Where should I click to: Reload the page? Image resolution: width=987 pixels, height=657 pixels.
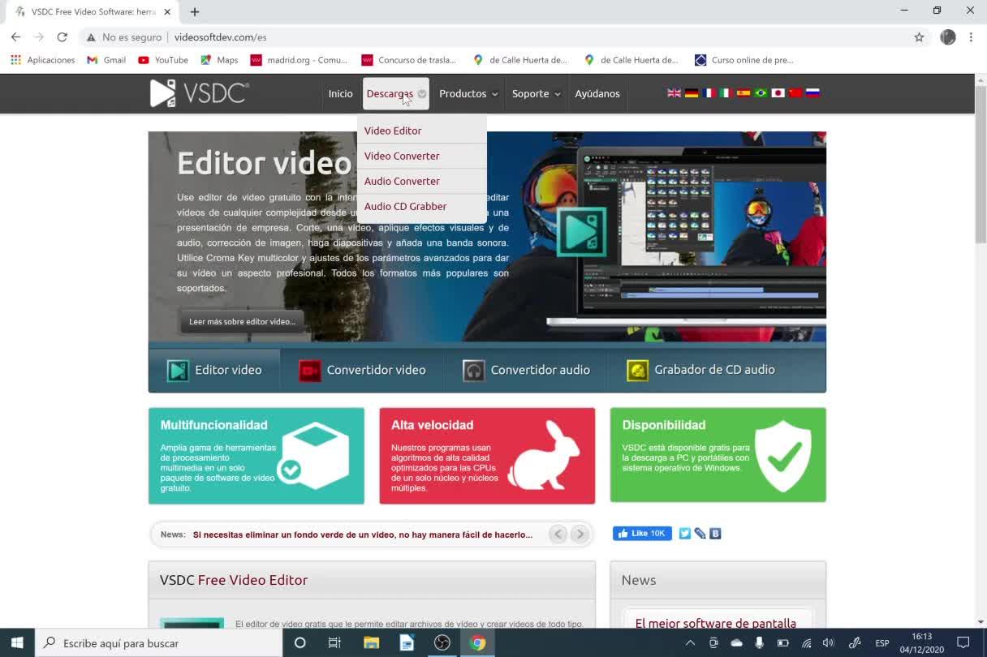pyautogui.click(x=62, y=37)
